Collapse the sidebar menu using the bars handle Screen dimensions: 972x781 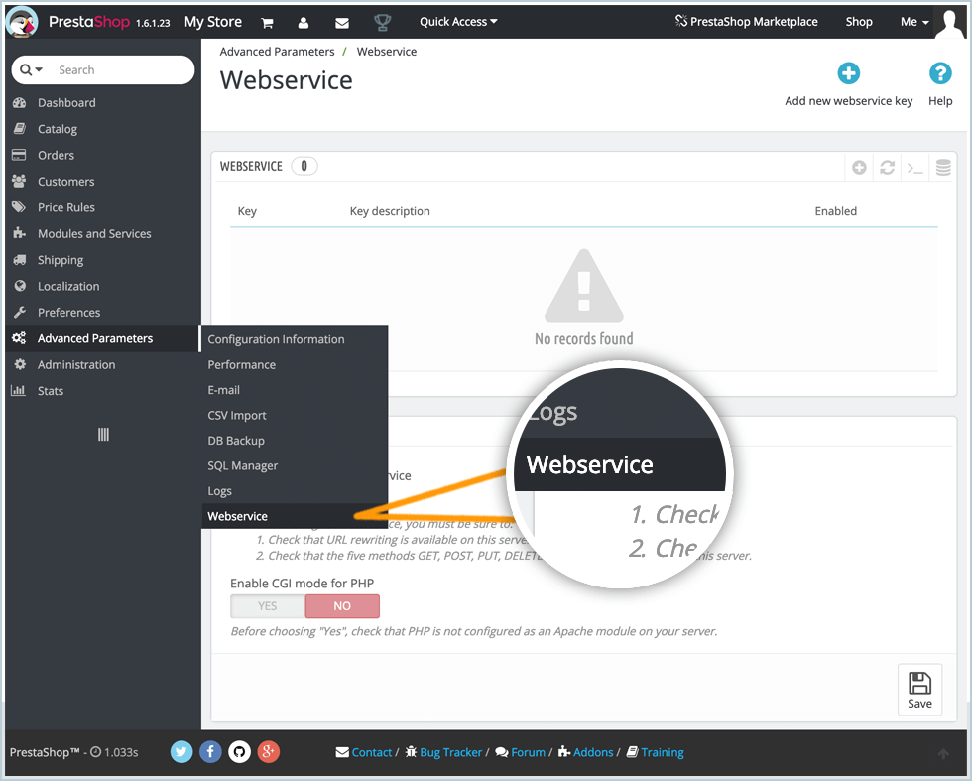103,435
